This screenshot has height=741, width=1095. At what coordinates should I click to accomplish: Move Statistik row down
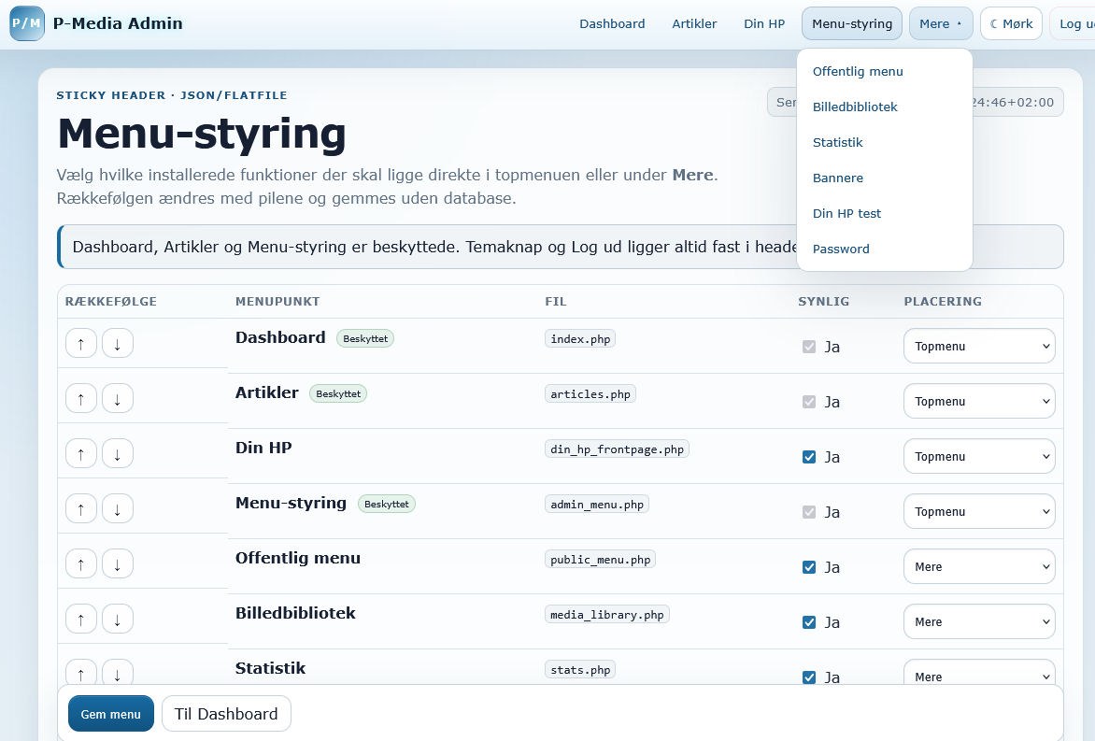coord(118,672)
